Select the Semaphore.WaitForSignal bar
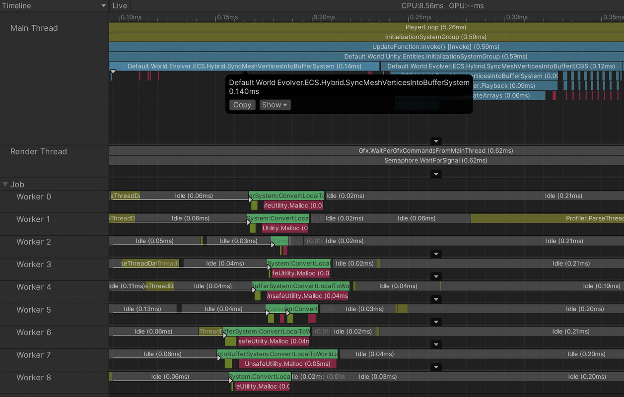Viewport: 624px width, 397px height. pyautogui.click(x=436, y=160)
